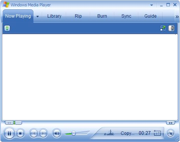Close the Windows Media Player window
This screenshot has height=142, width=180.
coord(175,5)
